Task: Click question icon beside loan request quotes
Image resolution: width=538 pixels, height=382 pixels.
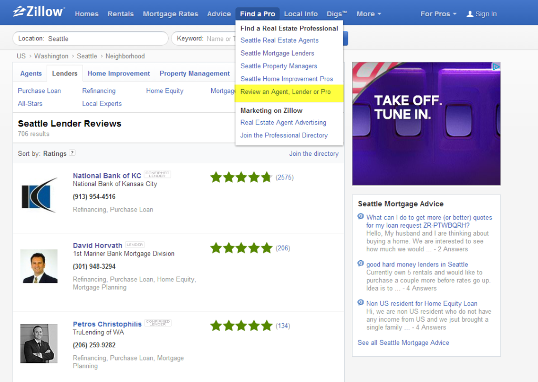Action: click(360, 217)
